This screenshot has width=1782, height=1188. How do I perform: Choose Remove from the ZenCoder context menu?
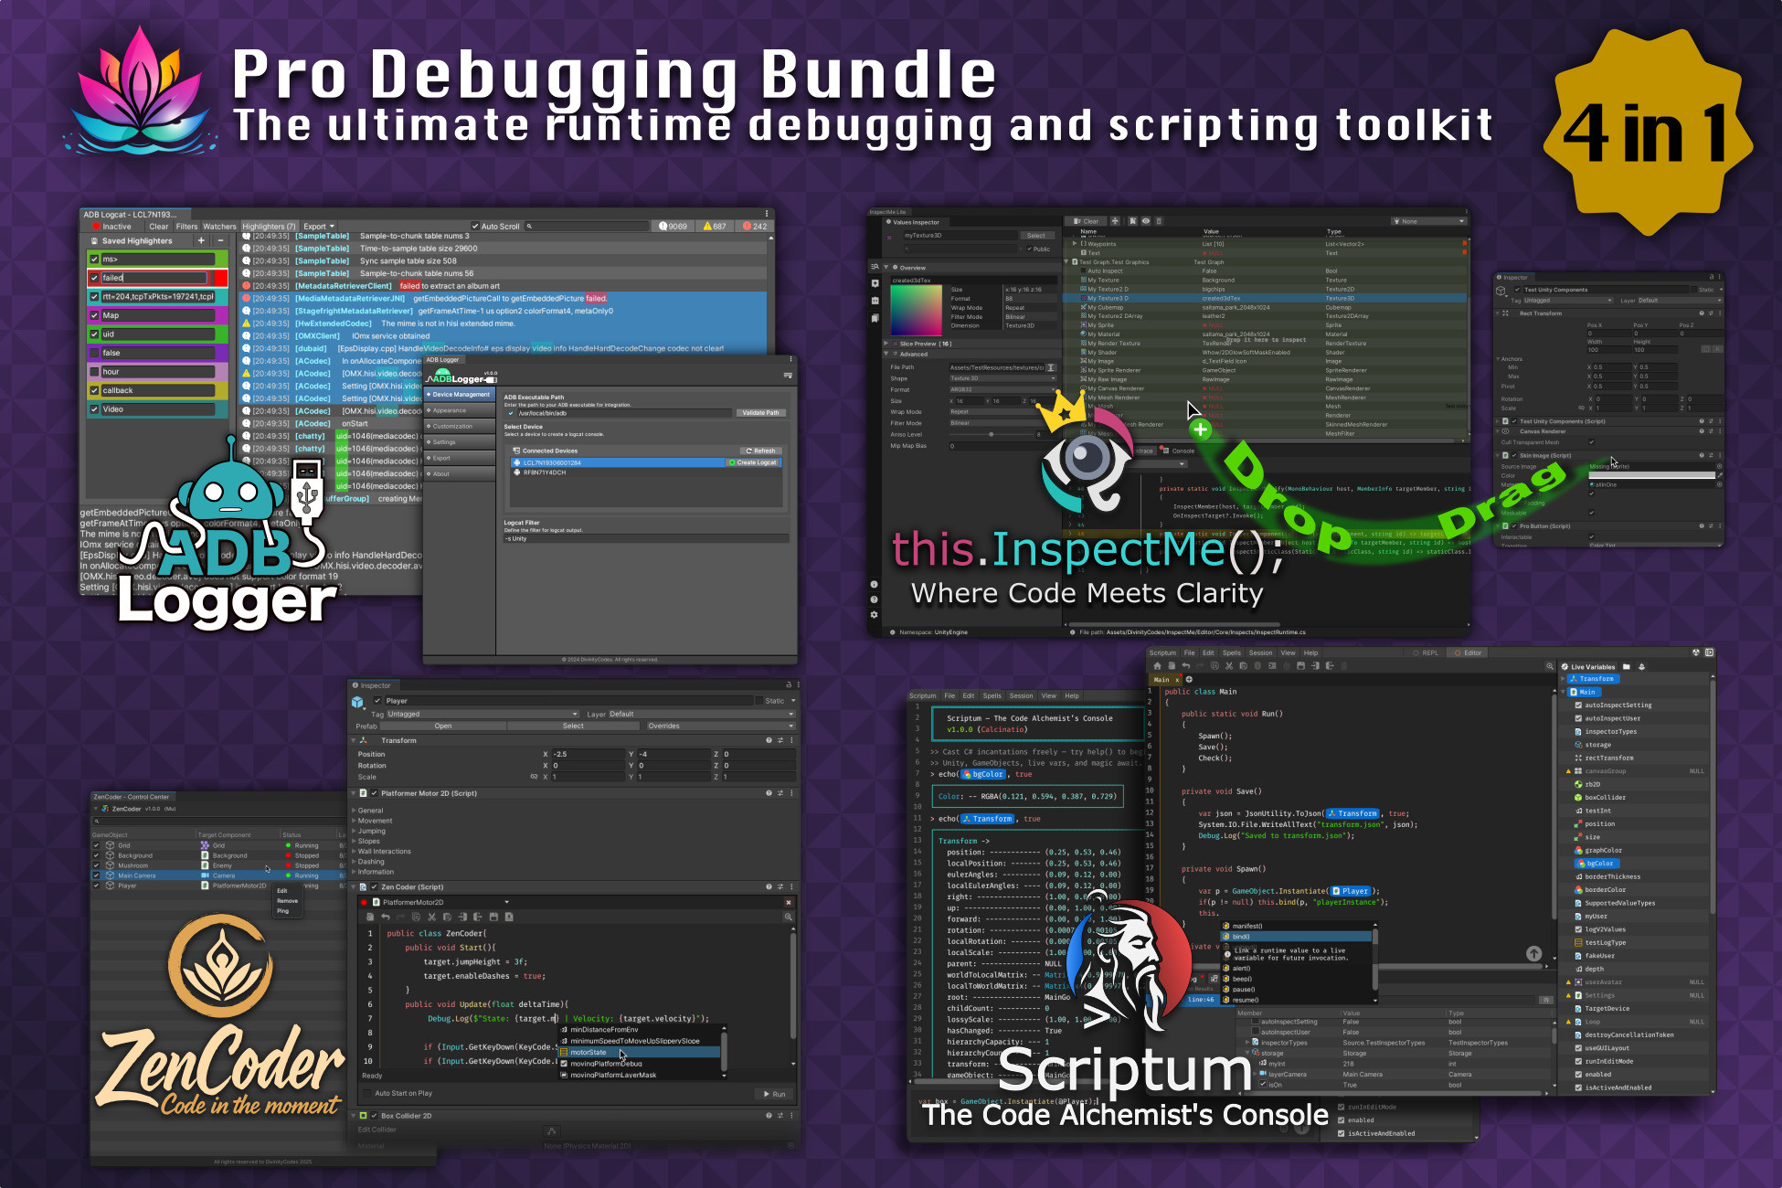click(287, 901)
